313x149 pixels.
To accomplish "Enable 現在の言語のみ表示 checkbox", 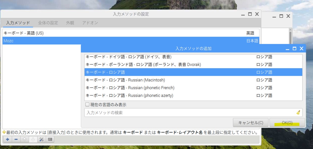I will coord(87,105).
